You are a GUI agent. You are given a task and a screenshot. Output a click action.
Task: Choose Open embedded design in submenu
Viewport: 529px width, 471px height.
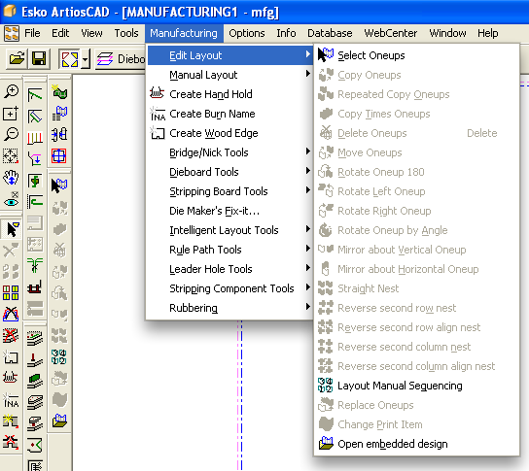[416, 444]
